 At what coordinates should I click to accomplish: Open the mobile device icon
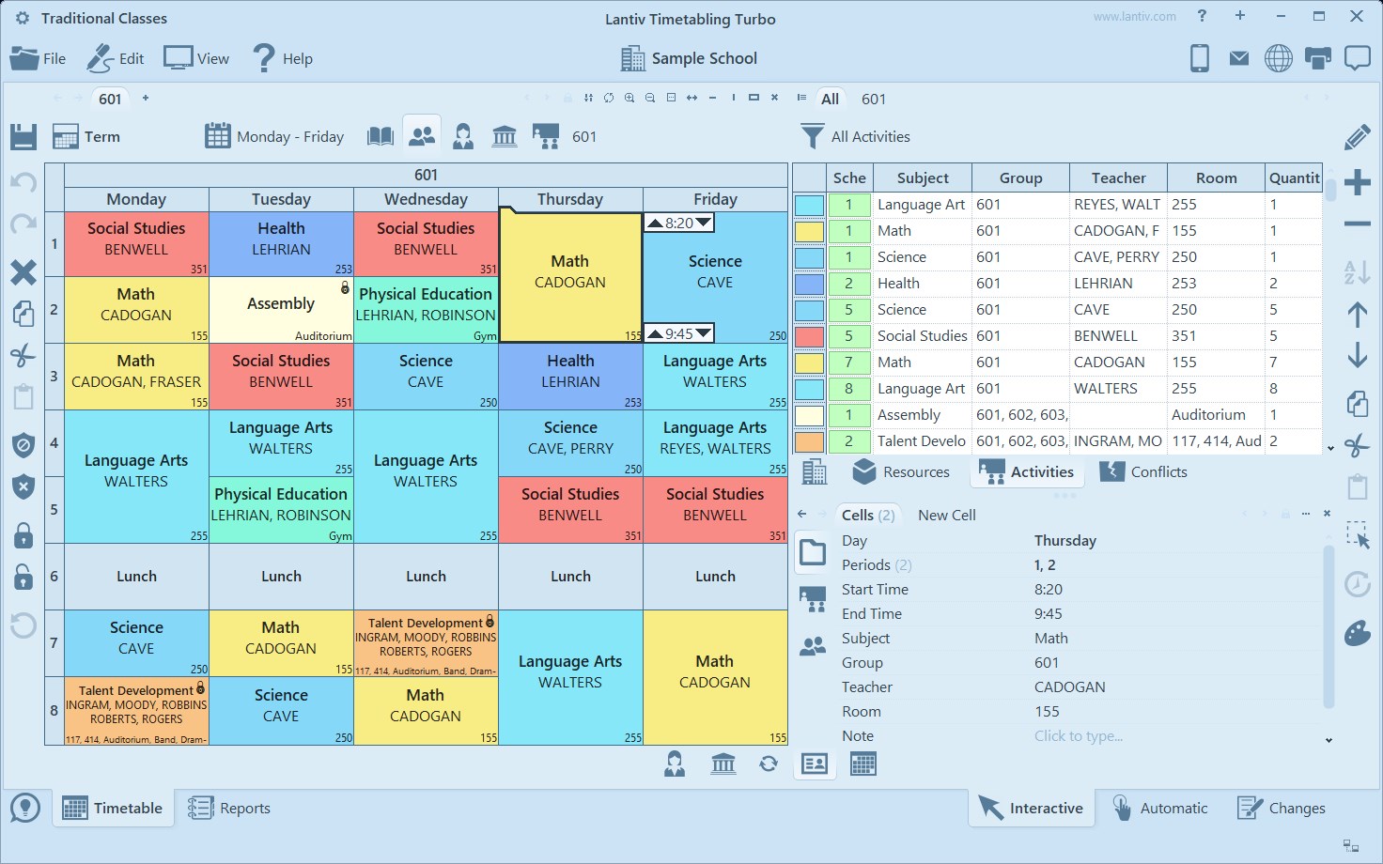(x=1200, y=58)
